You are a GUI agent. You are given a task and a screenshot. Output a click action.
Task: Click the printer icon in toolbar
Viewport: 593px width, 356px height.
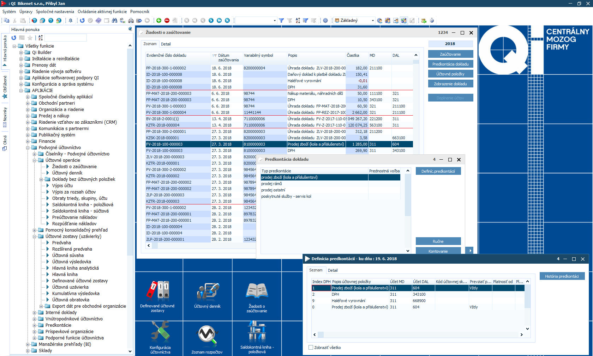131,20
